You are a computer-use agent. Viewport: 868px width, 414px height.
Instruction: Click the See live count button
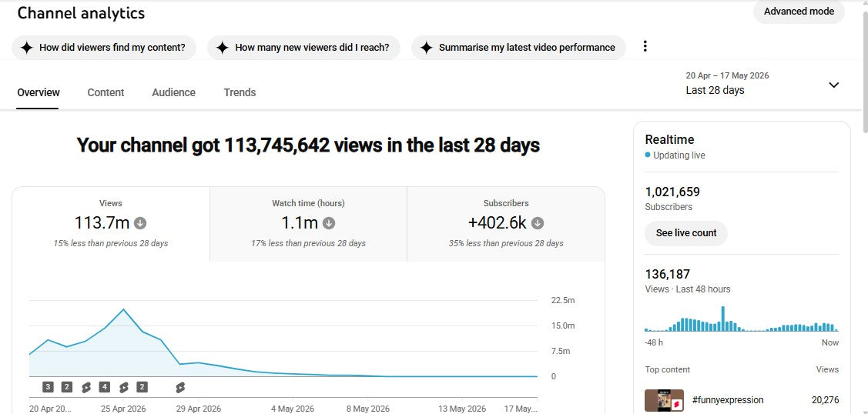tap(686, 233)
